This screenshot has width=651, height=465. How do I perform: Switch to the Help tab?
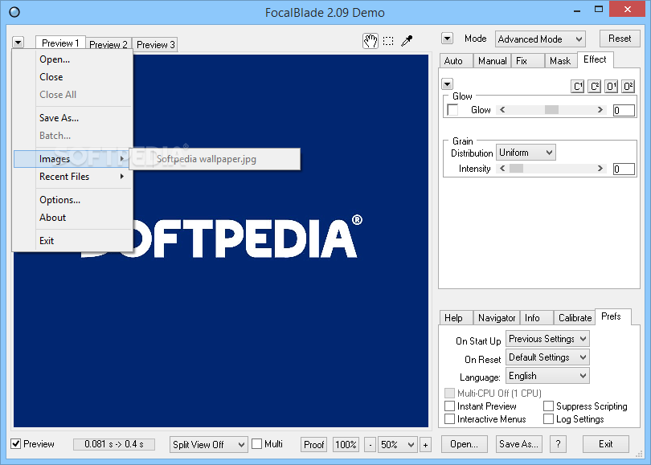pyautogui.click(x=457, y=318)
